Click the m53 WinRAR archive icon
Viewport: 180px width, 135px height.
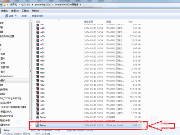click(x=38, y=48)
